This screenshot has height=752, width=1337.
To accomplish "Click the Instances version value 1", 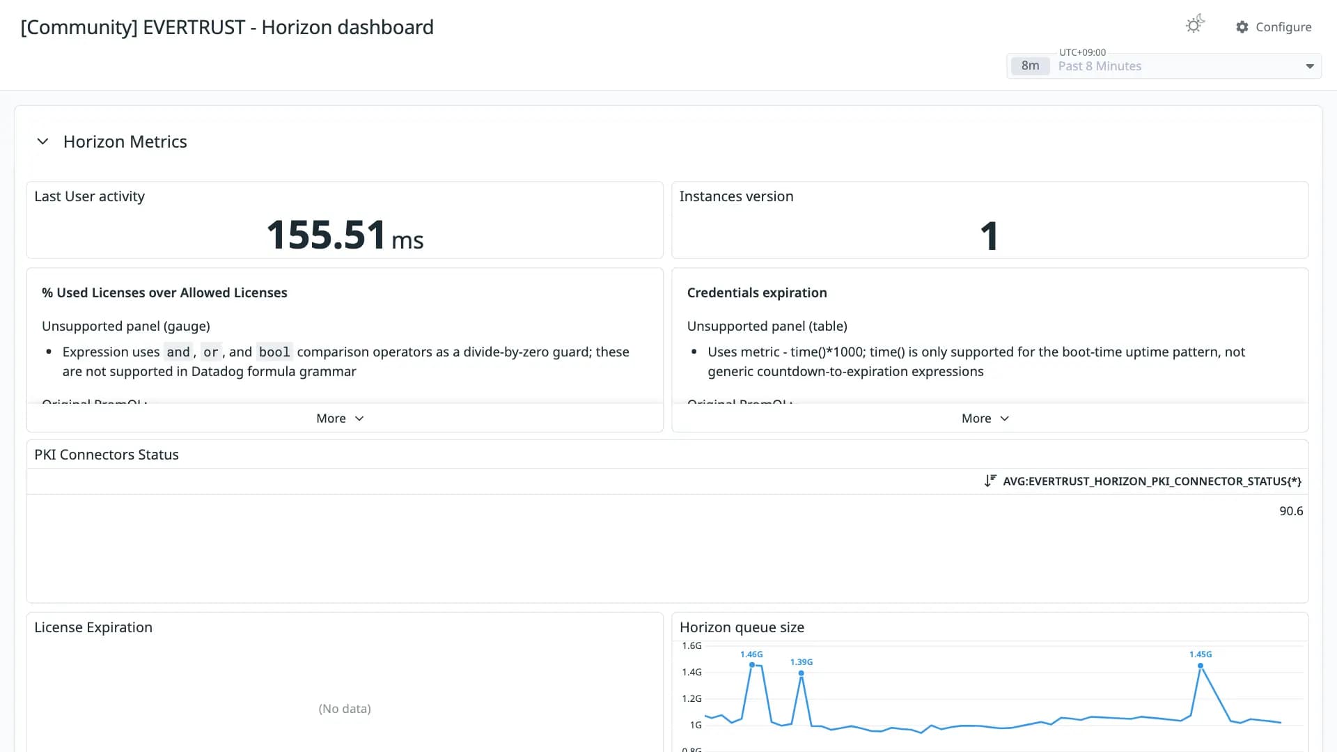I will click(990, 236).
